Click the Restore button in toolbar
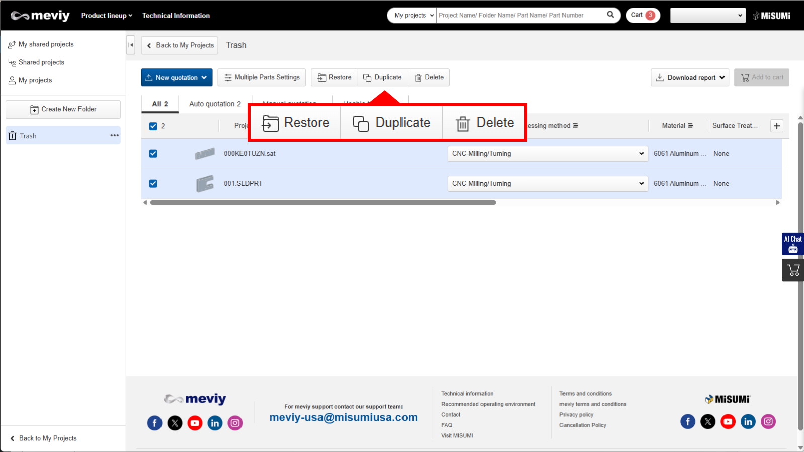804x452 pixels. pyautogui.click(x=335, y=77)
